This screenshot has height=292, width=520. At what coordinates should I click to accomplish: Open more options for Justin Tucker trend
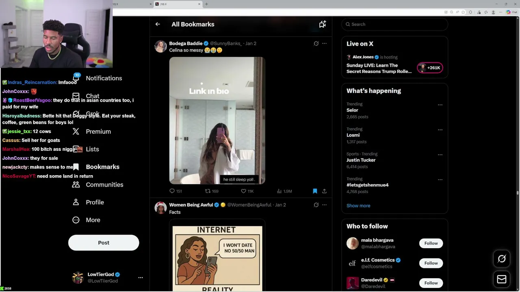pyautogui.click(x=440, y=155)
